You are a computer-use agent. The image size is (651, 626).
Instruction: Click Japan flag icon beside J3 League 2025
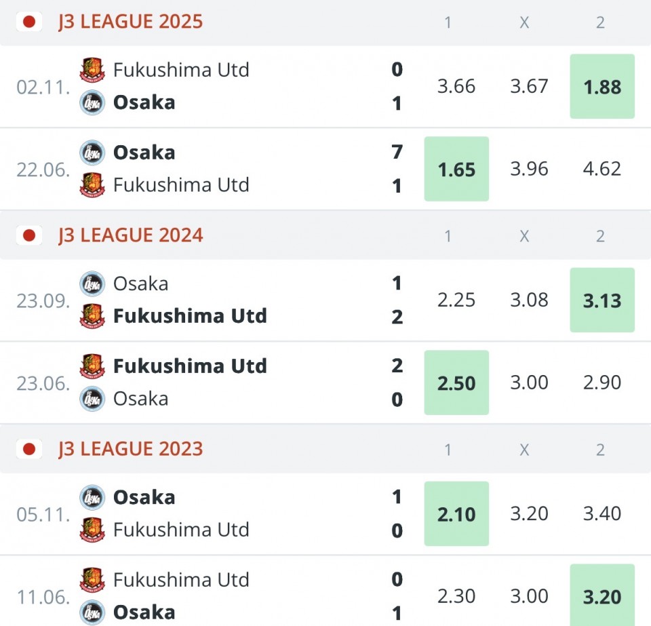coord(29,22)
